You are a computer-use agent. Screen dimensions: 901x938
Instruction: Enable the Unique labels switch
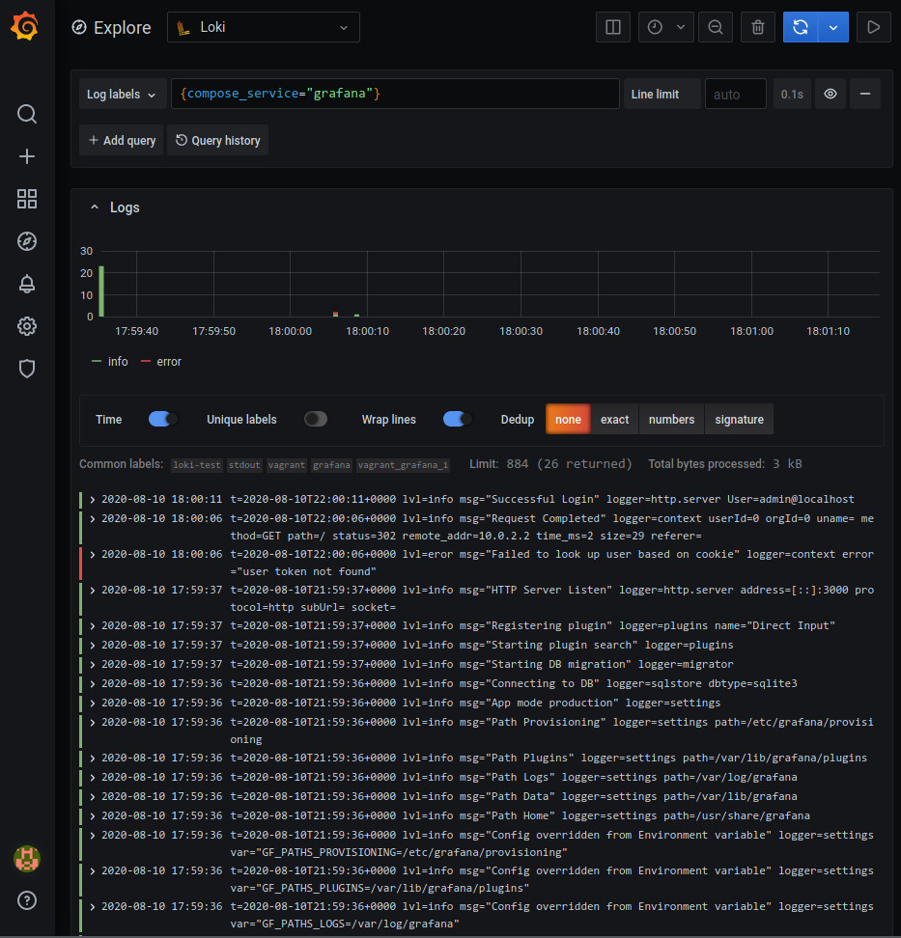click(316, 420)
